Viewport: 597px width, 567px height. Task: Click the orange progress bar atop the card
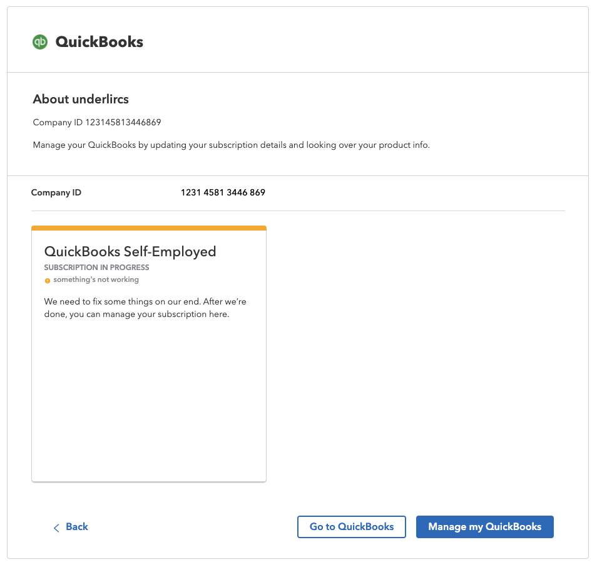pos(148,227)
